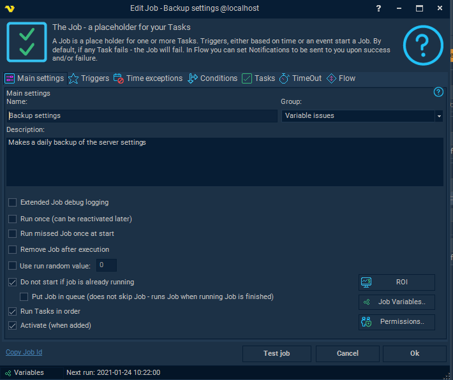Check Put Job in queue option
Viewport: 453px width, 380px height.
pyautogui.click(x=24, y=296)
